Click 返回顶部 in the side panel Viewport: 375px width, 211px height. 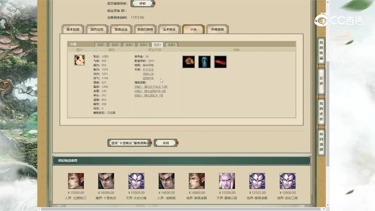point(321,142)
